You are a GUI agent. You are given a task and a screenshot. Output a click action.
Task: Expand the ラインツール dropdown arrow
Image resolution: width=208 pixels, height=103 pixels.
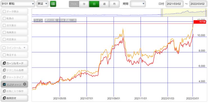pyautogui.click(x=24, y=48)
